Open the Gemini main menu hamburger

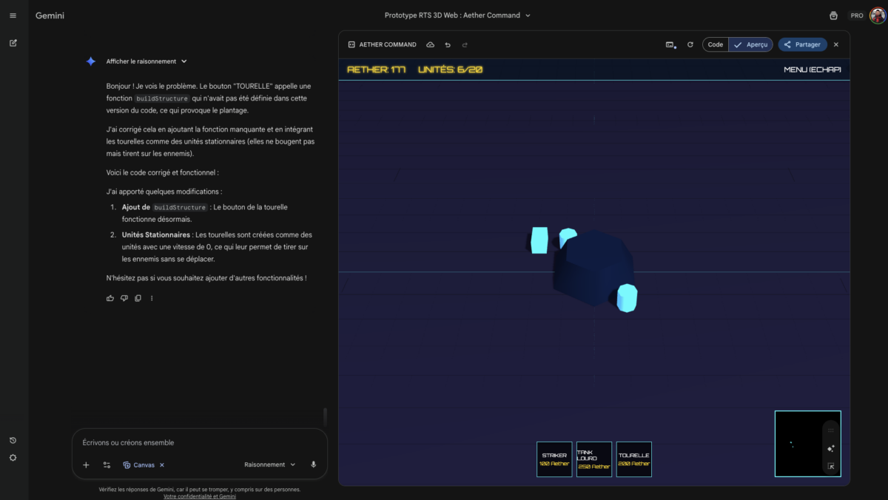tap(13, 16)
